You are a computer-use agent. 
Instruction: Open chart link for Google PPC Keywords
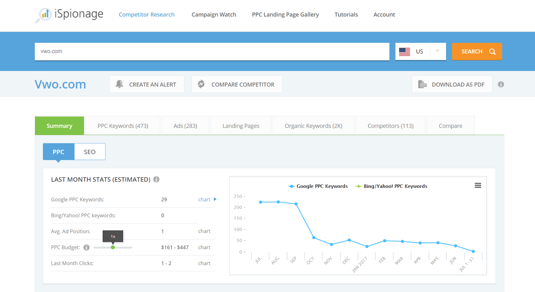(204, 199)
